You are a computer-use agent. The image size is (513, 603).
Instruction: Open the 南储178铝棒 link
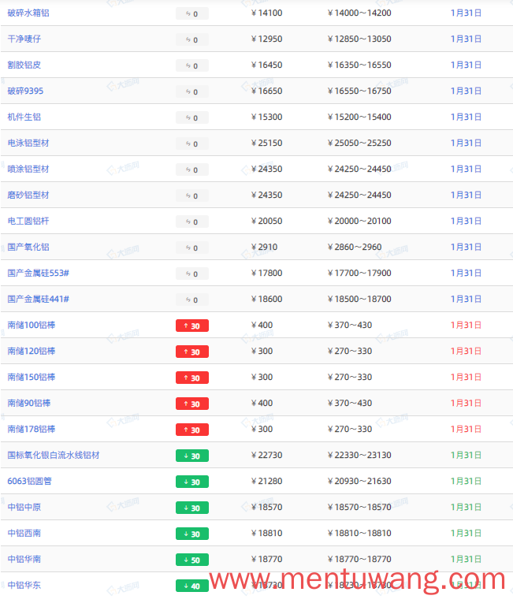coord(32,429)
